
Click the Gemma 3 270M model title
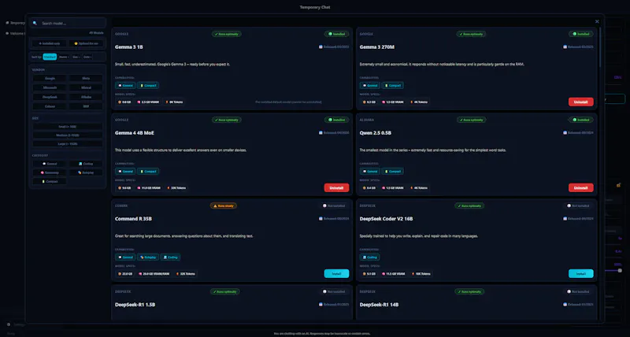coord(377,47)
